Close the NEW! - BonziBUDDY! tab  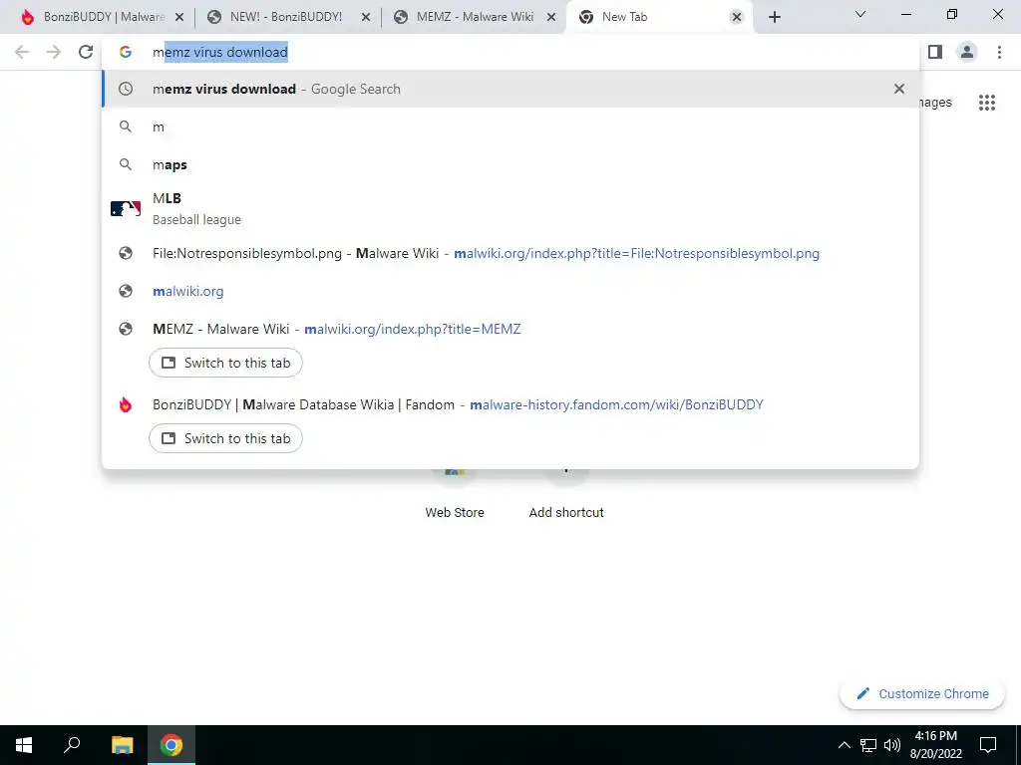click(x=366, y=17)
